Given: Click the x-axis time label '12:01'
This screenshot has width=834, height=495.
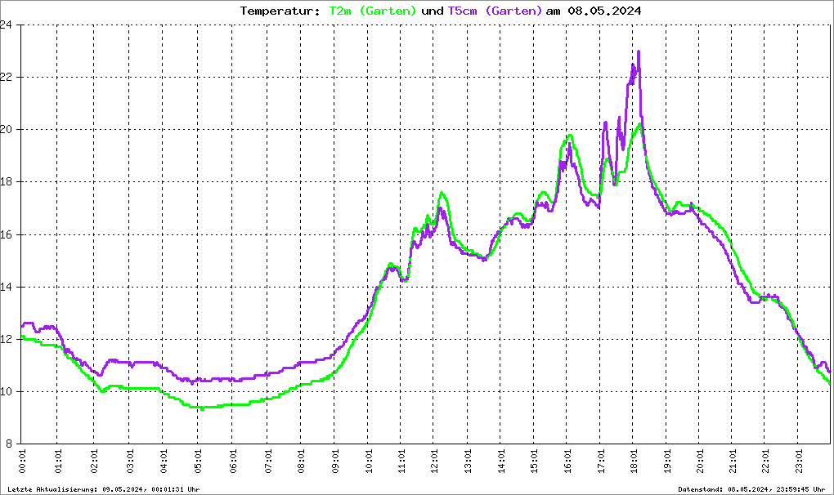Looking at the screenshot, I should point(434,461).
